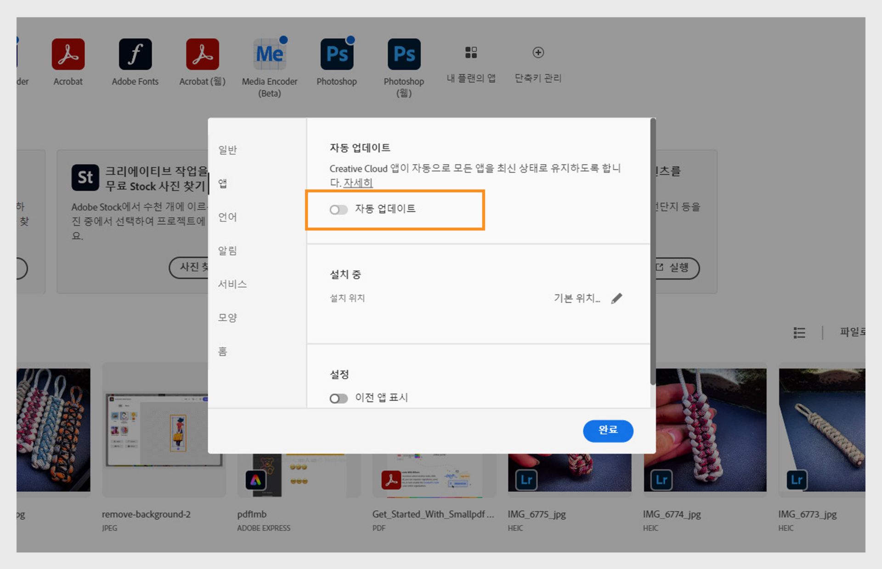The width and height of the screenshot is (882, 569).
Task: Open Media Encoder (Beta) icon
Action: (x=270, y=54)
